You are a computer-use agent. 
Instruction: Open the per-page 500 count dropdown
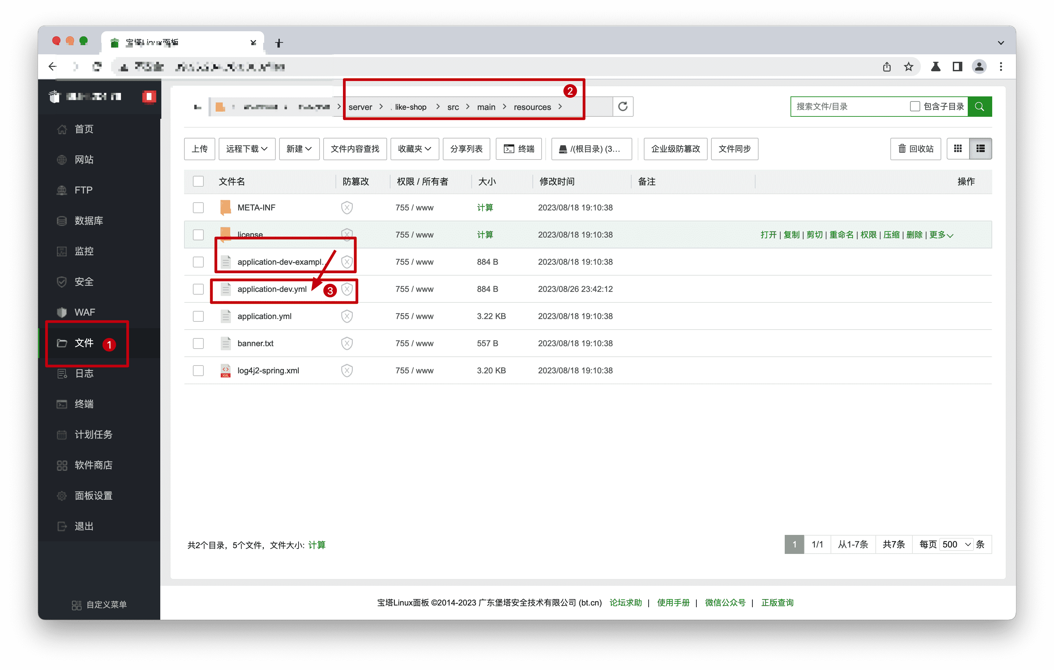point(957,544)
